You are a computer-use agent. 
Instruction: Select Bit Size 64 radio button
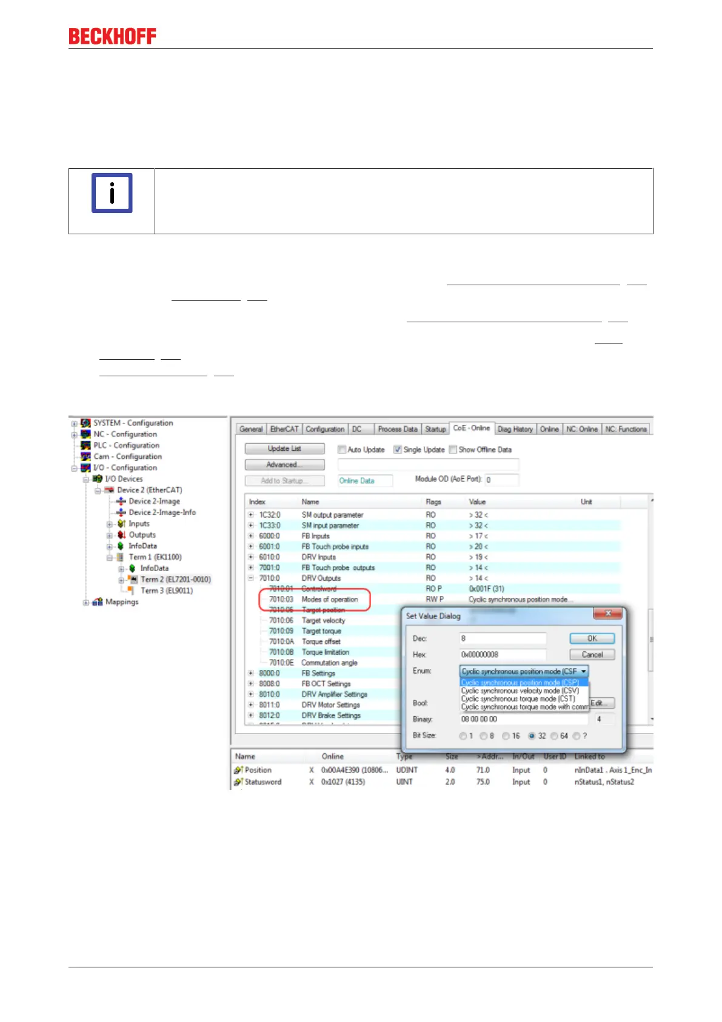click(554, 736)
